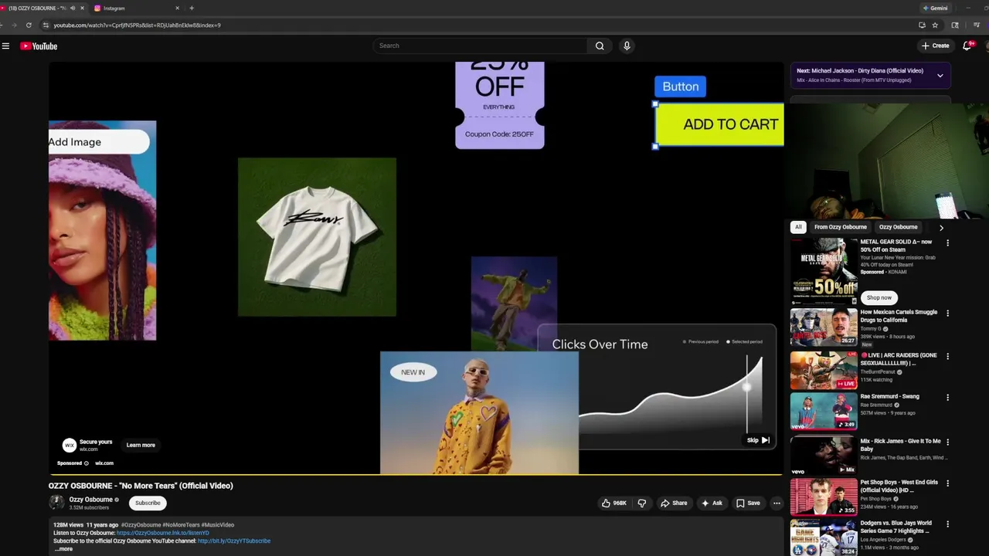Click the site info icon beside URL
This screenshot has width=989, height=556.
coord(46,25)
